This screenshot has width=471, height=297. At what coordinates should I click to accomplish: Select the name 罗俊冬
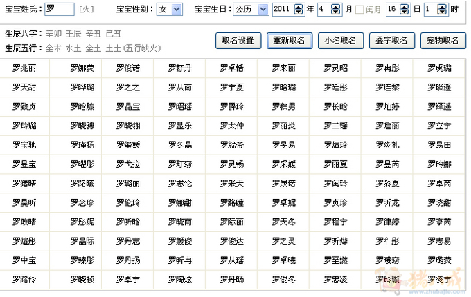(x=283, y=280)
